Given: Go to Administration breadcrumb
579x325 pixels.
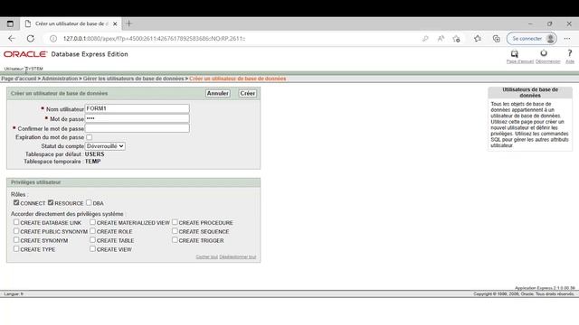Looking at the screenshot, I should pos(60,79).
